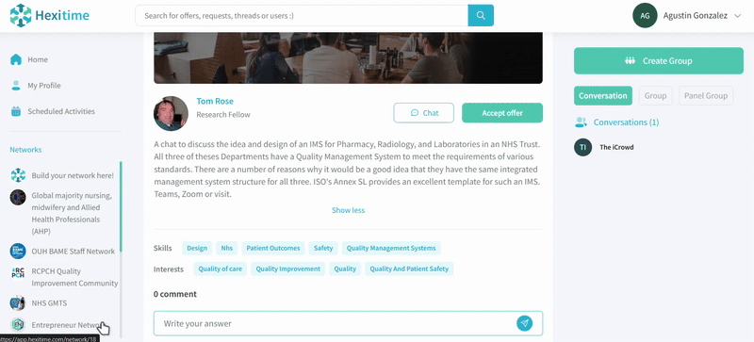Click the OUH BAME Staff Network logo

[18, 252]
